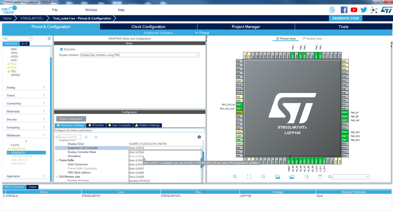Image resolution: width=393 pixels, height=212 pixels.
Task: Switch to the Project Manager tab
Action: tap(246, 27)
